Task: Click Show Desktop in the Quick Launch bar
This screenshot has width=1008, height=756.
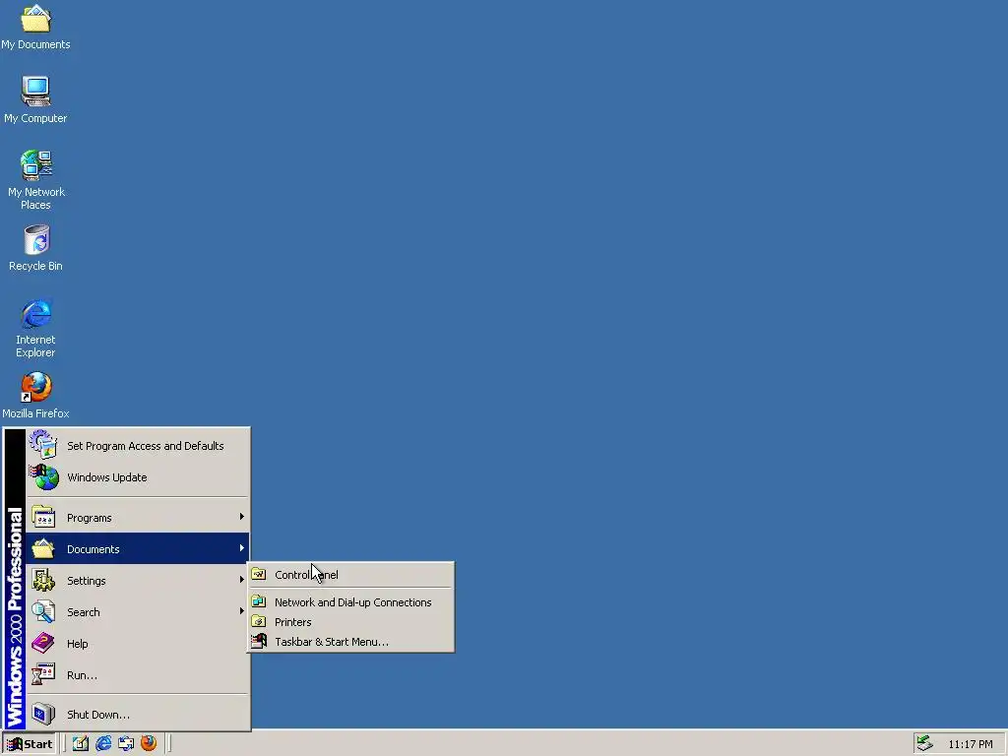Action: [x=81, y=744]
